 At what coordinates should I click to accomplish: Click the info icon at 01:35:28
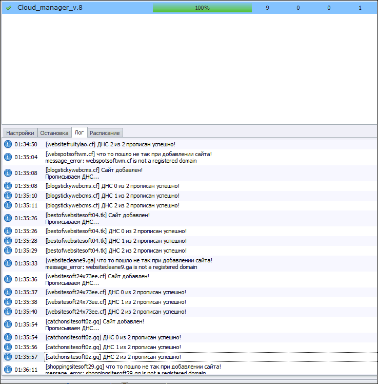coord(8,241)
